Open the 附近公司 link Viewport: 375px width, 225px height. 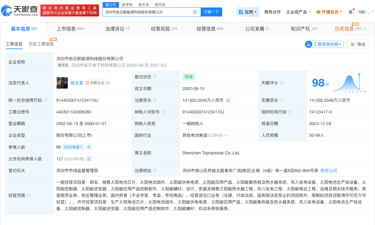click(329, 171)
